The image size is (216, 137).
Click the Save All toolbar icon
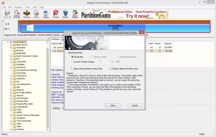pos(7,14)
